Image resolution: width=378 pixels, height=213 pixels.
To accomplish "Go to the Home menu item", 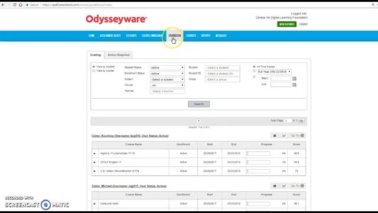I will [x=92, y=35].
